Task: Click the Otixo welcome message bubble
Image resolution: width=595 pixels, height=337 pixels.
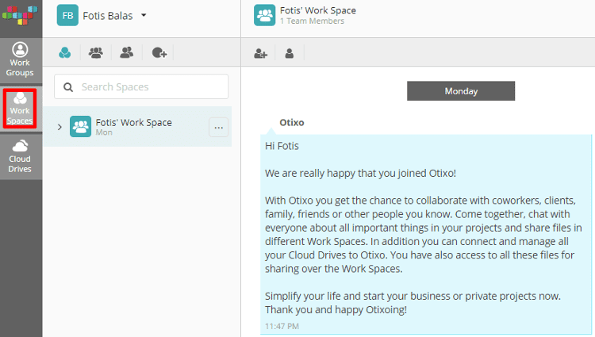Action: (x=426, y=234)
